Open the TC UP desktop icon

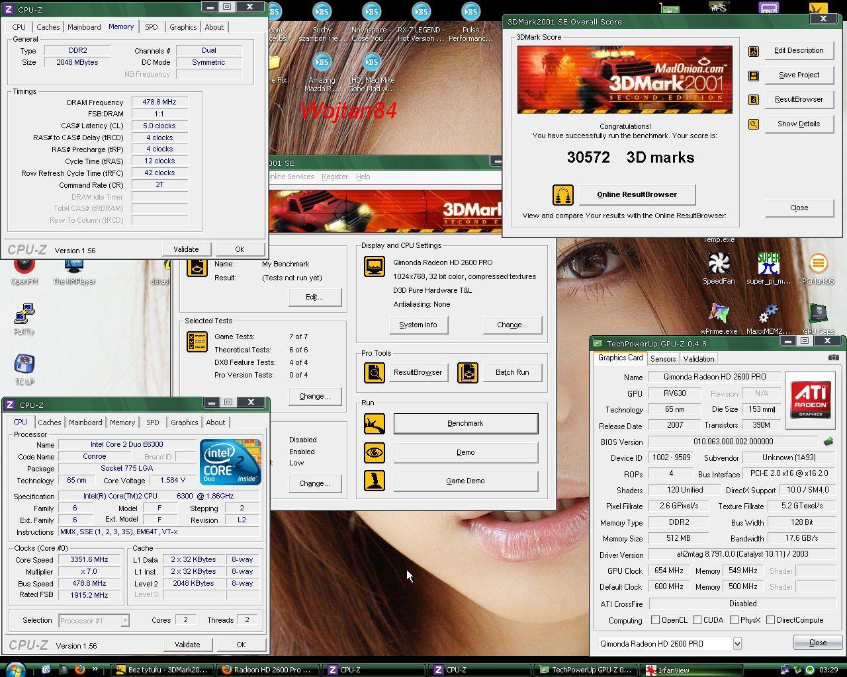pos(24,369)
